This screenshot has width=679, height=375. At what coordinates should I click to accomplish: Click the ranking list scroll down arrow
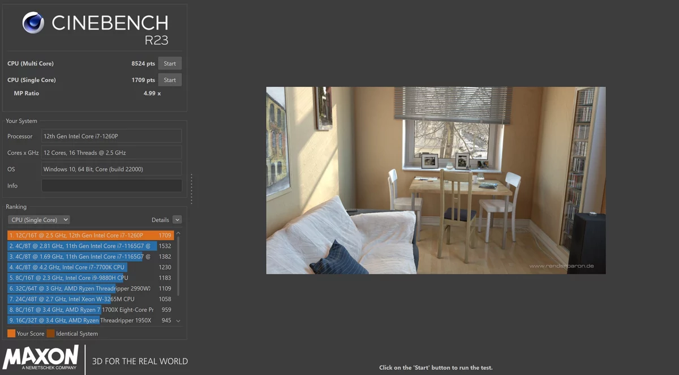coord(179,321)
